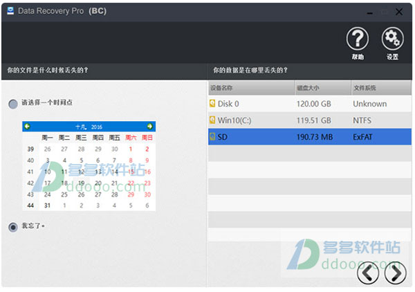
Task: Show next month in calendar
Action: point(150,126)
